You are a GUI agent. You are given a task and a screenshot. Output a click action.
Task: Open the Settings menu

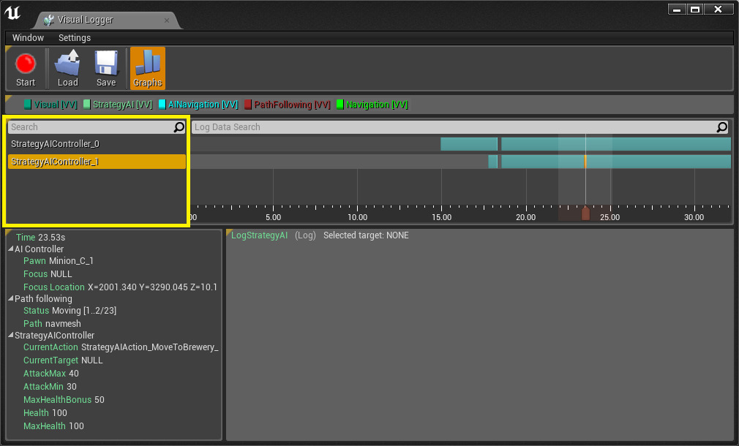tap(75, 38)
